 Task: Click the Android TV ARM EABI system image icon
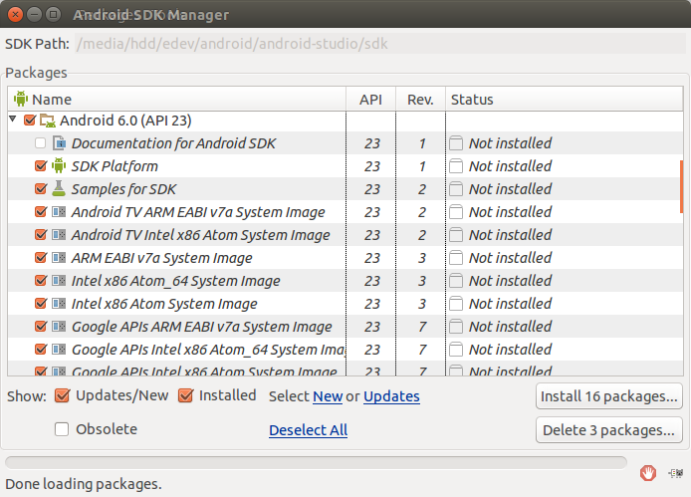59,212
